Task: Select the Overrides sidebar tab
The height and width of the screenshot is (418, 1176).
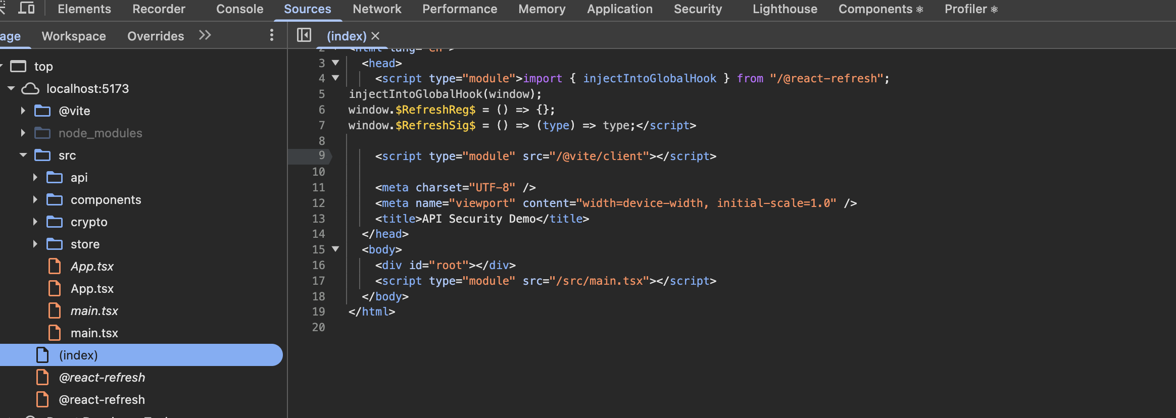Action: click(156, 36)
